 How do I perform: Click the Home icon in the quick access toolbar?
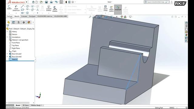pyautogui.click(x=33, y=2)
